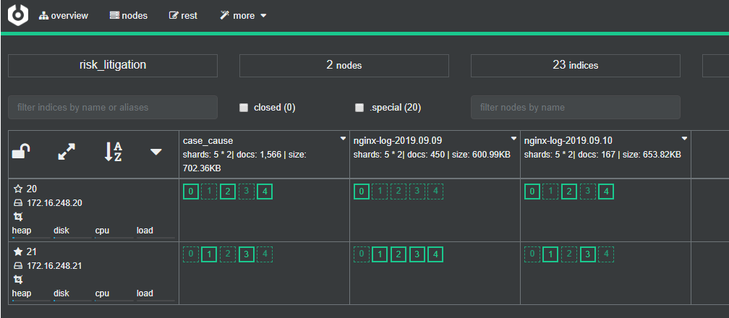This screenshot has width=729, height=318.
Task: Click the 2 nodes counter
Action: click(344, 66)
